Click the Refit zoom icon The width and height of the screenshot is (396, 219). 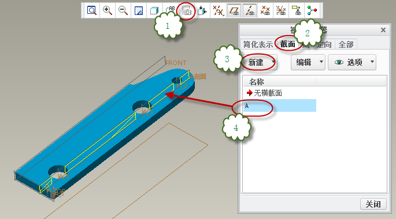[x=92, y=10]
